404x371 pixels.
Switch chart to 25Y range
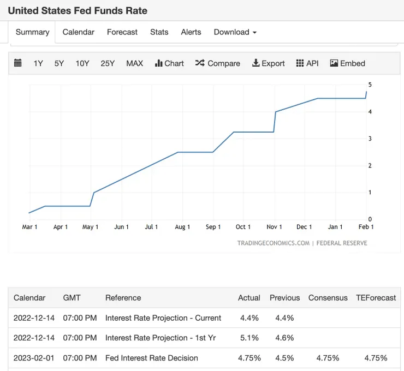tap(108, 63)
